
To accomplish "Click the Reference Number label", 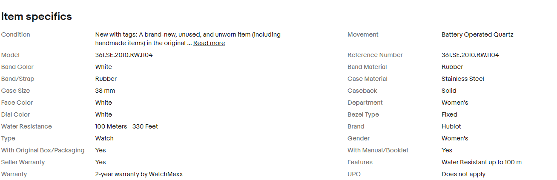I will point(375,55).
